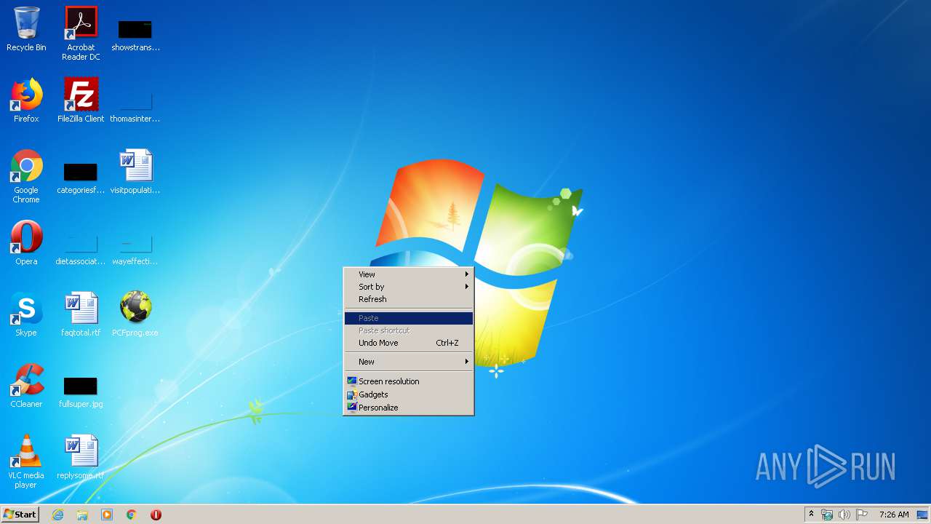Click the network tray icon
Image resolution: width=931 pixels, height=524 pixels.
pyautogui.click(x=827, y=515)
